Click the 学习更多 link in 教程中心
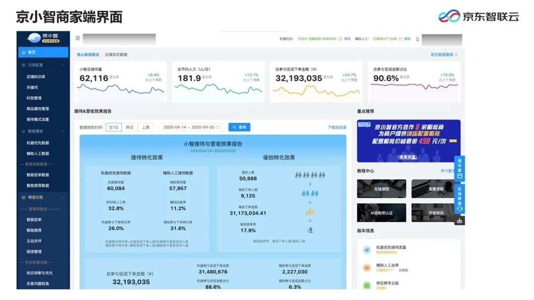534x300 pixels. tap(448, 171)
